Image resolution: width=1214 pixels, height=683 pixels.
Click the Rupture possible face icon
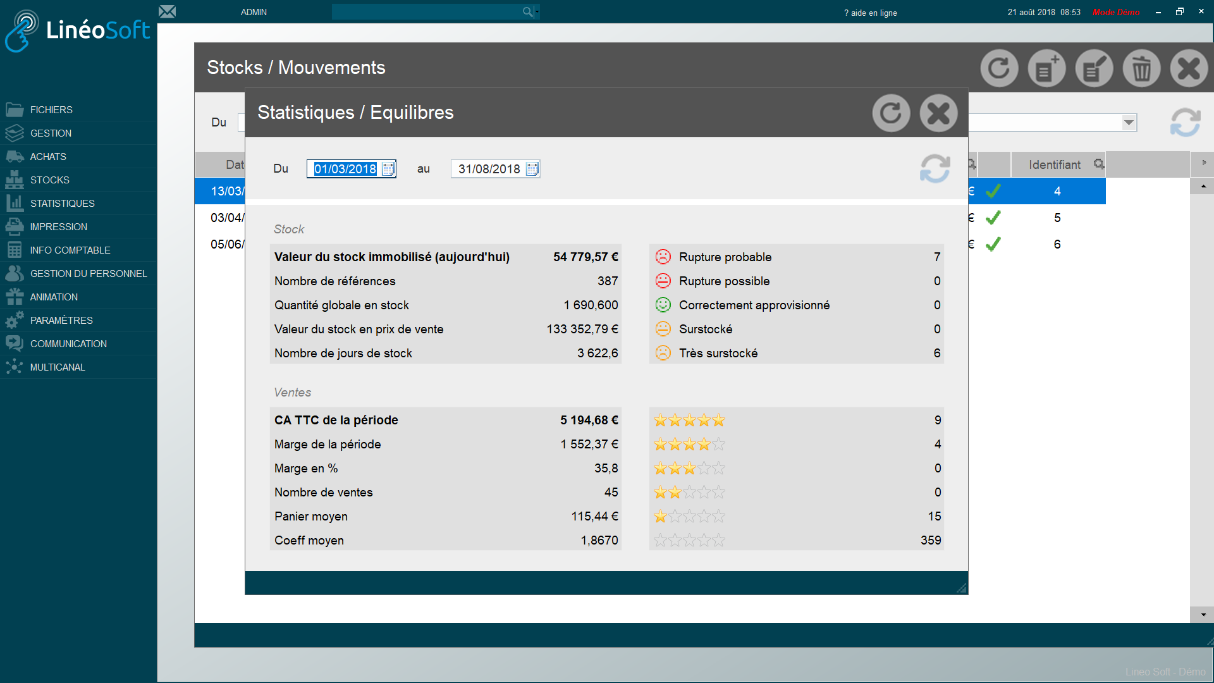point(663,281)
